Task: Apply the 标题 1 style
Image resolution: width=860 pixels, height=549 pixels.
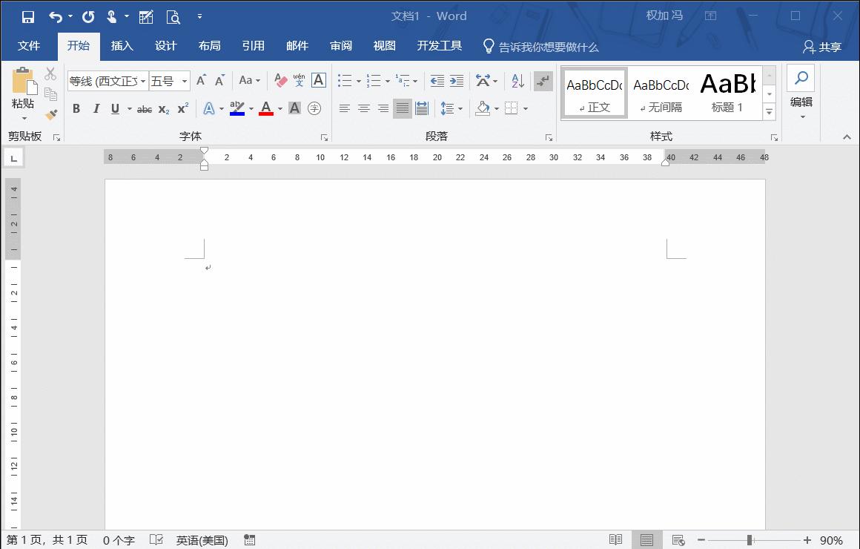Action: pyautogui.click(x=727, y=91)
